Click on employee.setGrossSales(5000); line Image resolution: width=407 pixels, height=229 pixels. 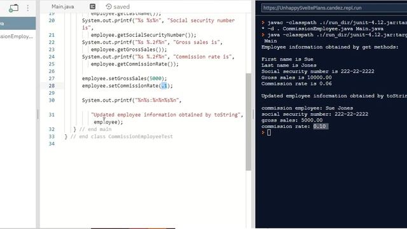click(125, 78)
